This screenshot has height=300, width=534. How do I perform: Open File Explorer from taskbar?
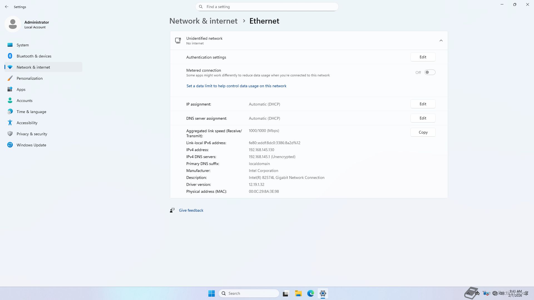(298, 293)
